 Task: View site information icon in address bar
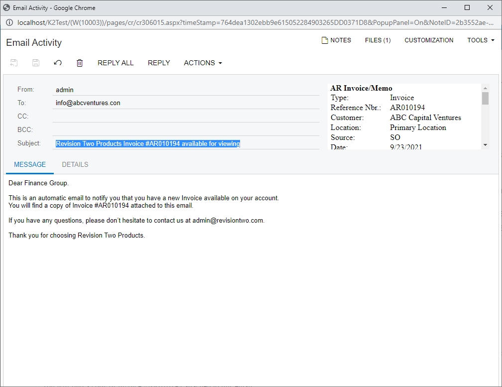click(9, 22)
